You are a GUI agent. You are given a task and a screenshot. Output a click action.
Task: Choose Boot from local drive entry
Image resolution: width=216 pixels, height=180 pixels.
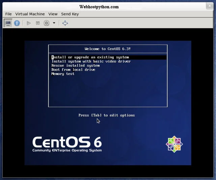tap(73, 70)
